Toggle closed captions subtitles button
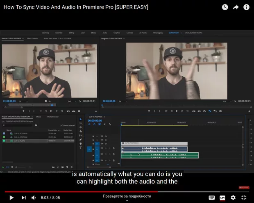 [x=222, y=198]
